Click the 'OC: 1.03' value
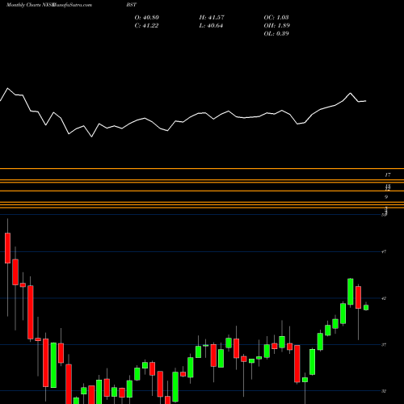 click(276, 18)
